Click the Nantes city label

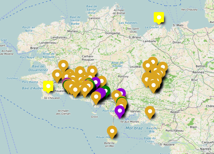(x=206, y=149)
